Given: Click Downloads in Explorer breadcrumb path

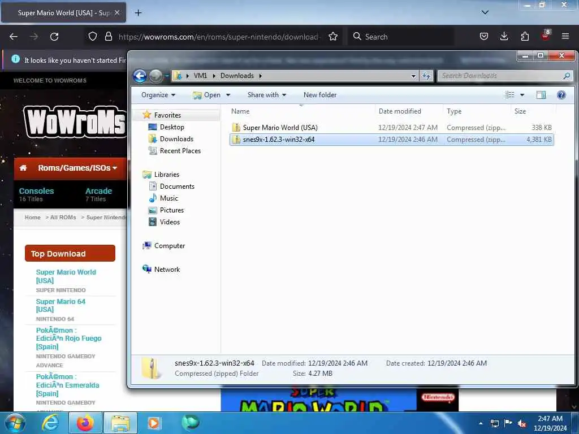Looking at the screenshot, I should pos(237,76).
